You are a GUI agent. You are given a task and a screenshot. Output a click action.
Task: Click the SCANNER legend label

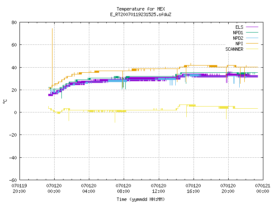pyautogui.click(x=234, y=49)
